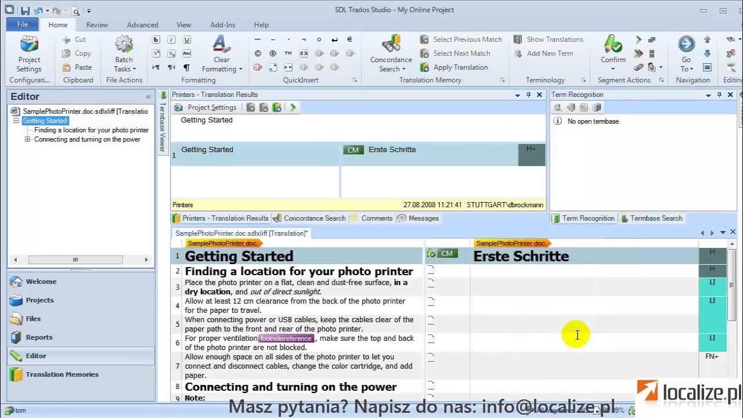Click Project Settings in Translation Results pane

point(205,107)
